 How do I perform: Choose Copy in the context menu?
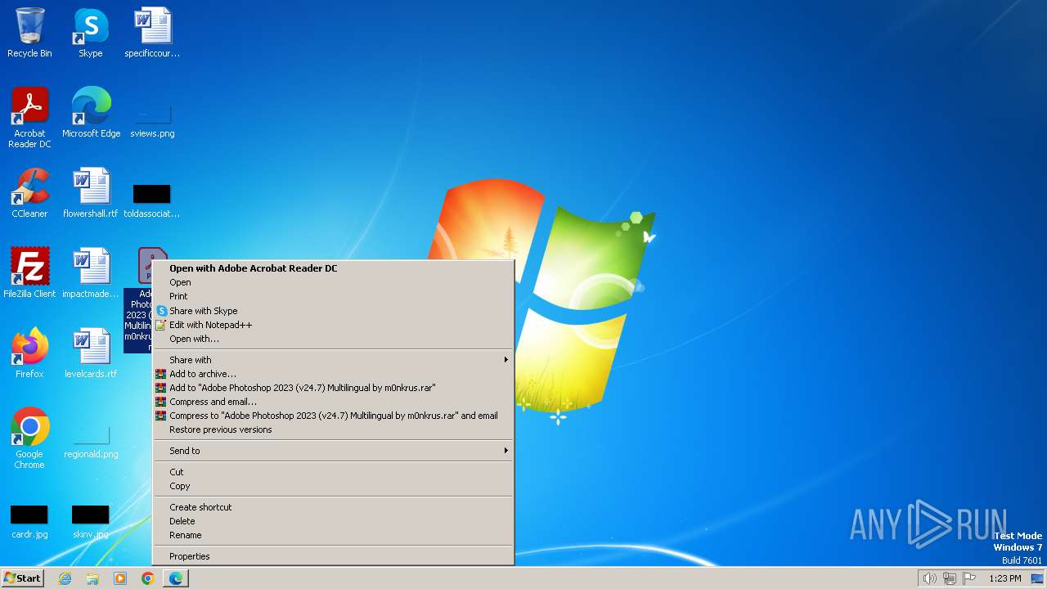pyautogui.click(x=333, y=486)
